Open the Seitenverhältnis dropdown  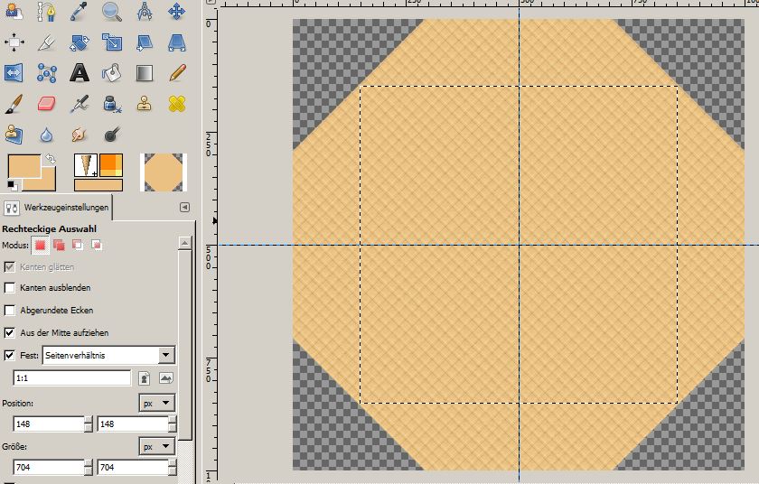[109, 355]
